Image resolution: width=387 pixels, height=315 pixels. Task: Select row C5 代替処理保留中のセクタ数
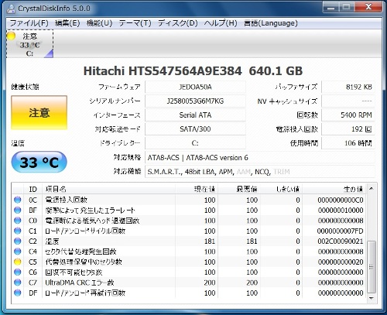[x=189, y=262]
